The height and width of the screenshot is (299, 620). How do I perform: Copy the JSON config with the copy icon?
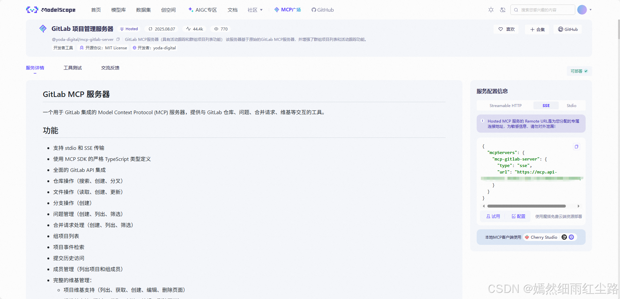pyautogui.click(x=577, y=147)
